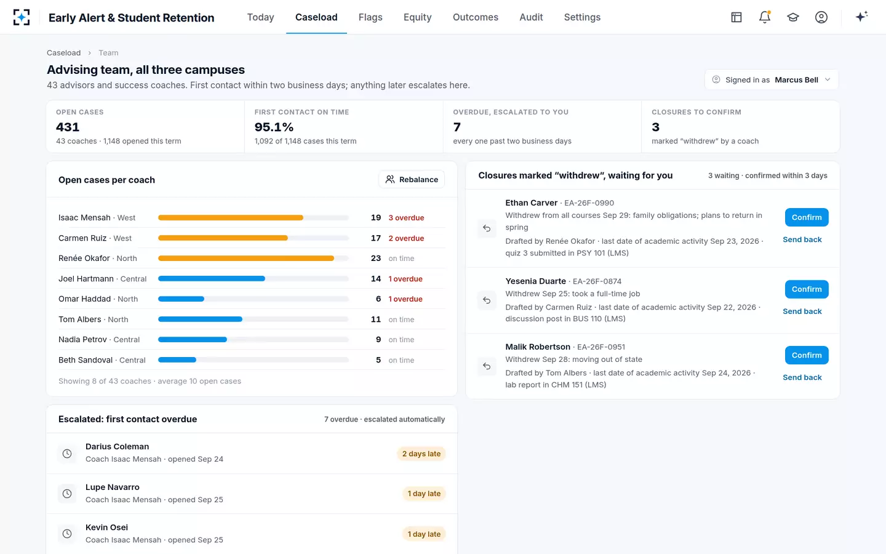Click clock icon beside Darius Coleman
Viewport: 886px width, 554px height.
coord(67,454)
